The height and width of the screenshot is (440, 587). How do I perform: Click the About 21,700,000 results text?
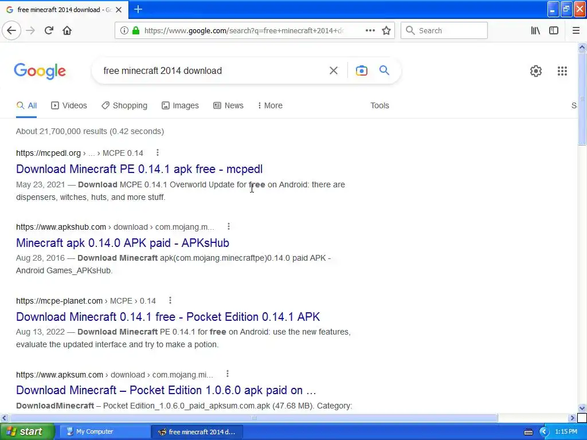pyautogui.click(x=90, y=131)
